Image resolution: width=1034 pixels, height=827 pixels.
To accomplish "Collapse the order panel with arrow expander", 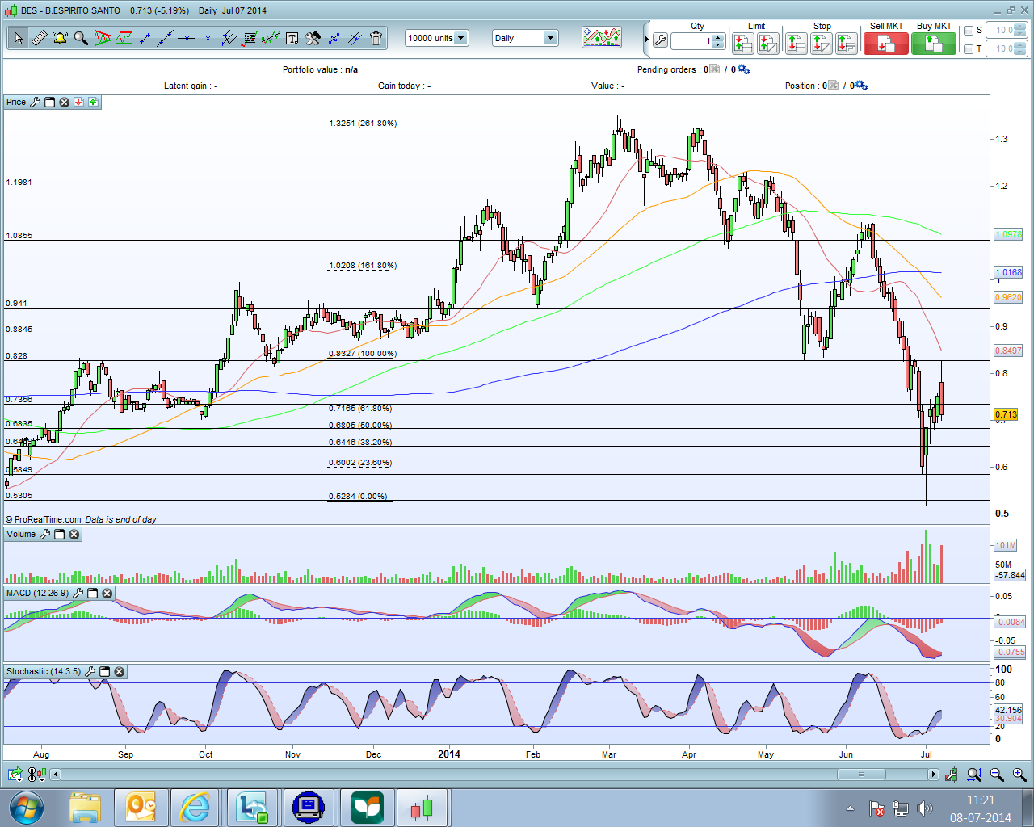I will pyautogui.click(x=646, y=39).
